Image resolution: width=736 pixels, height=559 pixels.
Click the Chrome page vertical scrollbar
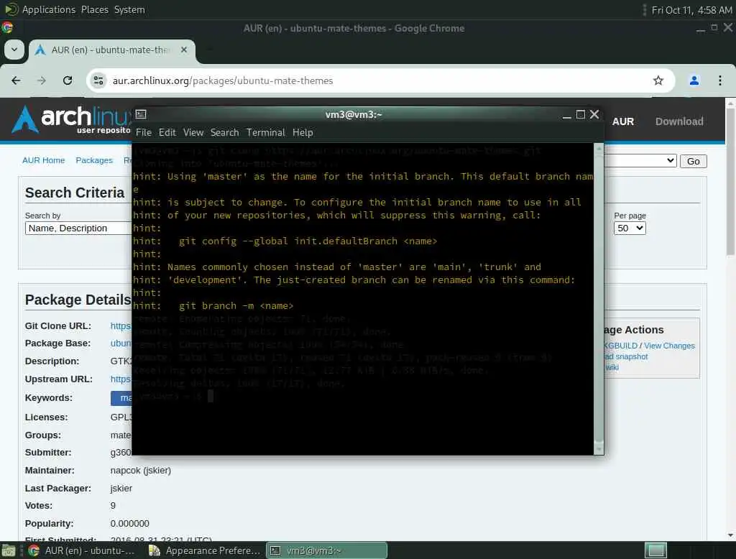click(x=730, y=182)
